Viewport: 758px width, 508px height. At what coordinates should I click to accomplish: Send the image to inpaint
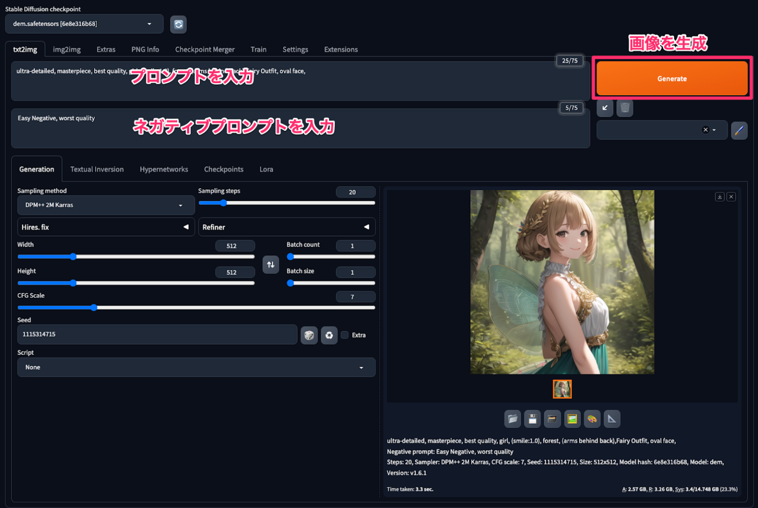click(x=592, y=419)
